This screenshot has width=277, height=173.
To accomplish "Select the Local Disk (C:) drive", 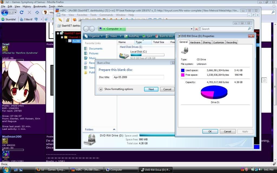I will 138,52.
